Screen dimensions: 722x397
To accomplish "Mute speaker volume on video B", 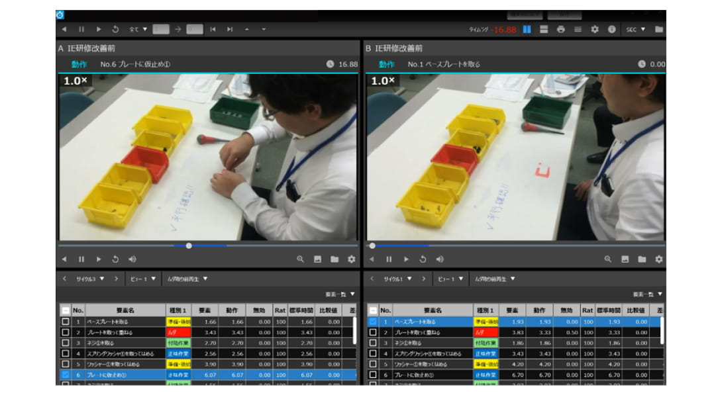I will pyautogui.click(x=440, y=259).
